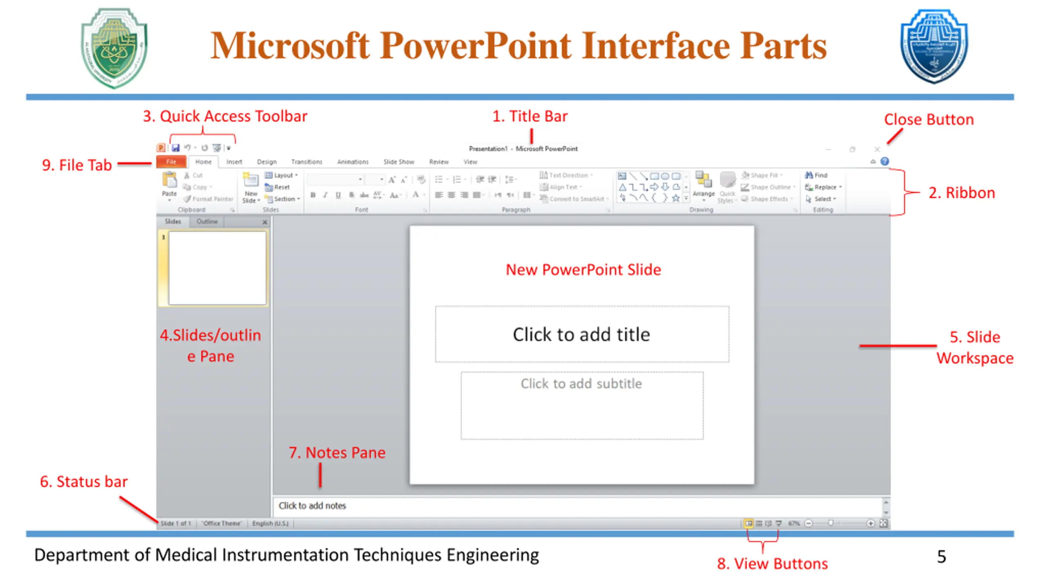Select the Format Painter brush

click(208, 199)
